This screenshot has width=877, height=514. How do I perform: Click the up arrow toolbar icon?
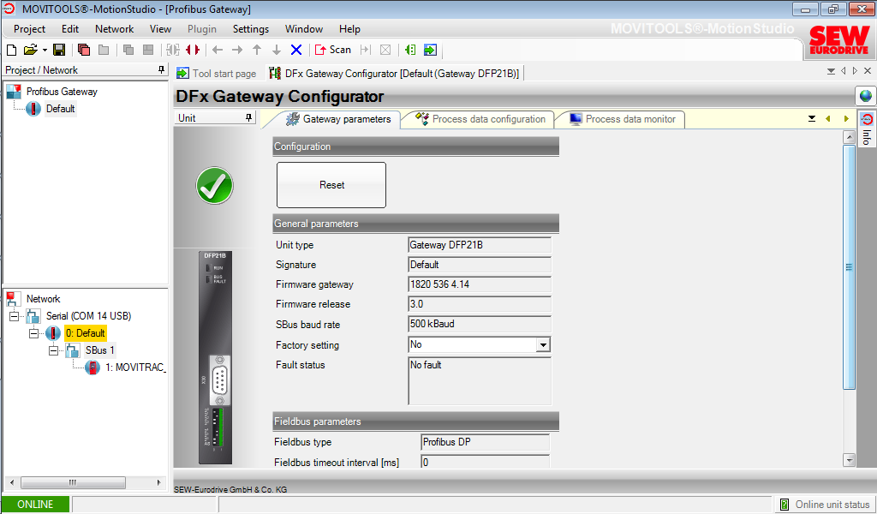point(257,50)
